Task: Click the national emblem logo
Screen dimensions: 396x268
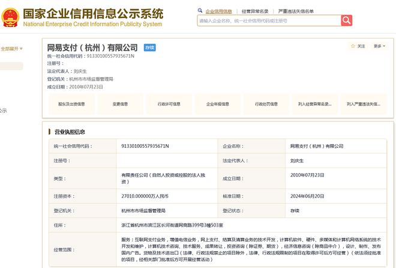Action: (x=10, y=17)
